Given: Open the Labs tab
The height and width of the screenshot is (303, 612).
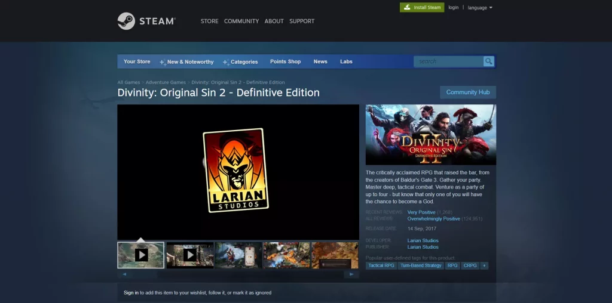Looking at the screenshot, I should click(346, 61).
